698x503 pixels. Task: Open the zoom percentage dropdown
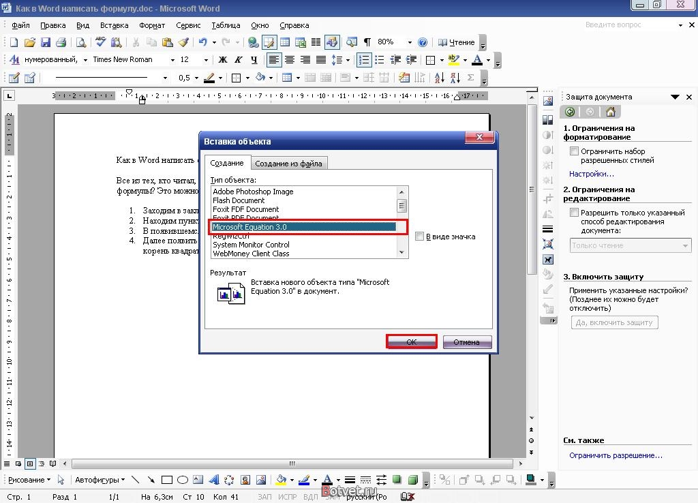pos(410,42)
